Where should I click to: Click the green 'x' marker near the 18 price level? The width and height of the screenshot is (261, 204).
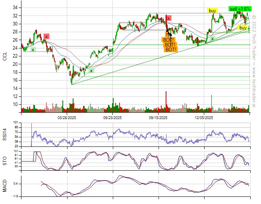coord(91,71)
